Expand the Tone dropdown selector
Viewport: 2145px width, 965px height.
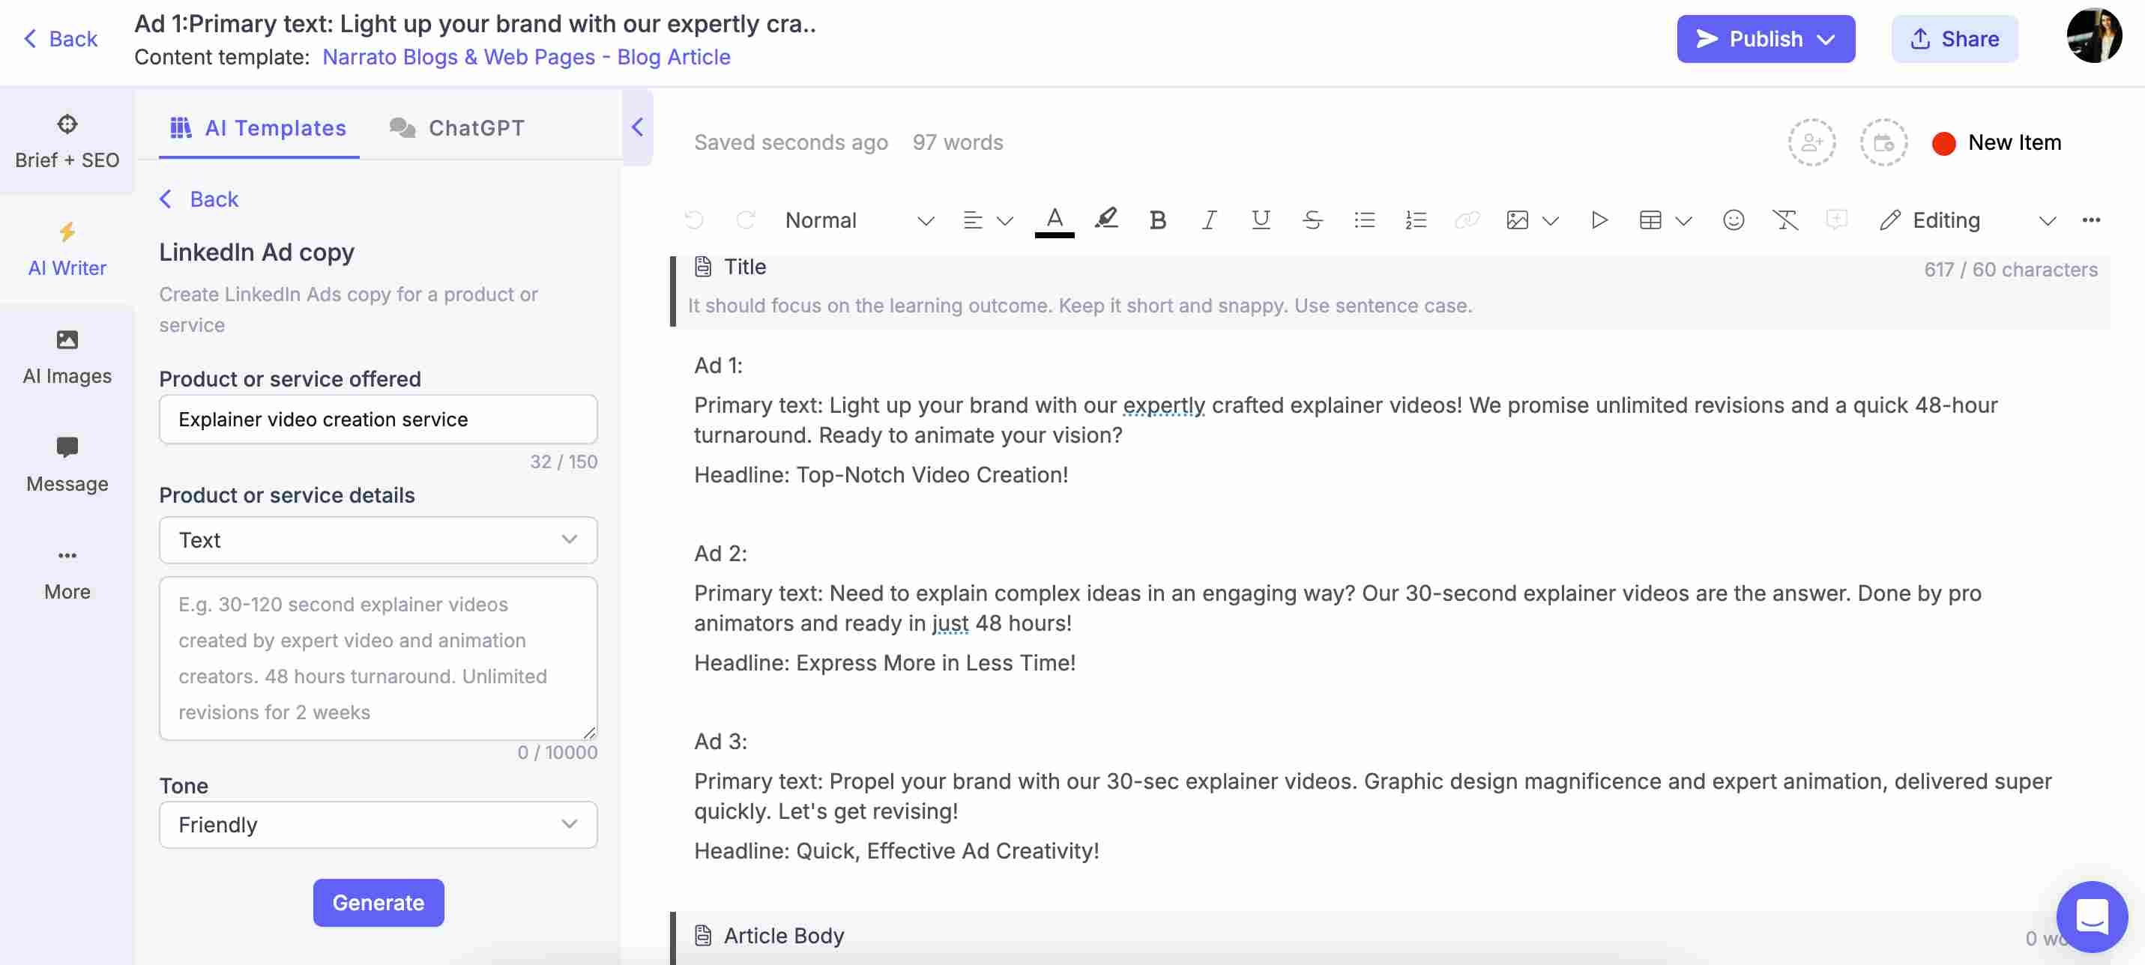pos(379,824)
